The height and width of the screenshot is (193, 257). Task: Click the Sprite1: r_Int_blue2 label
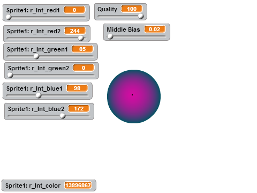pyautogui.click(x=36, y=109)
